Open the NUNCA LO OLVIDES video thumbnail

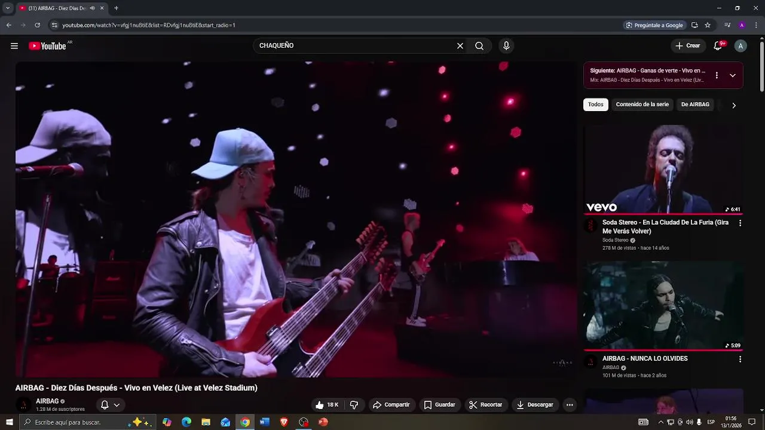[663, 305]
